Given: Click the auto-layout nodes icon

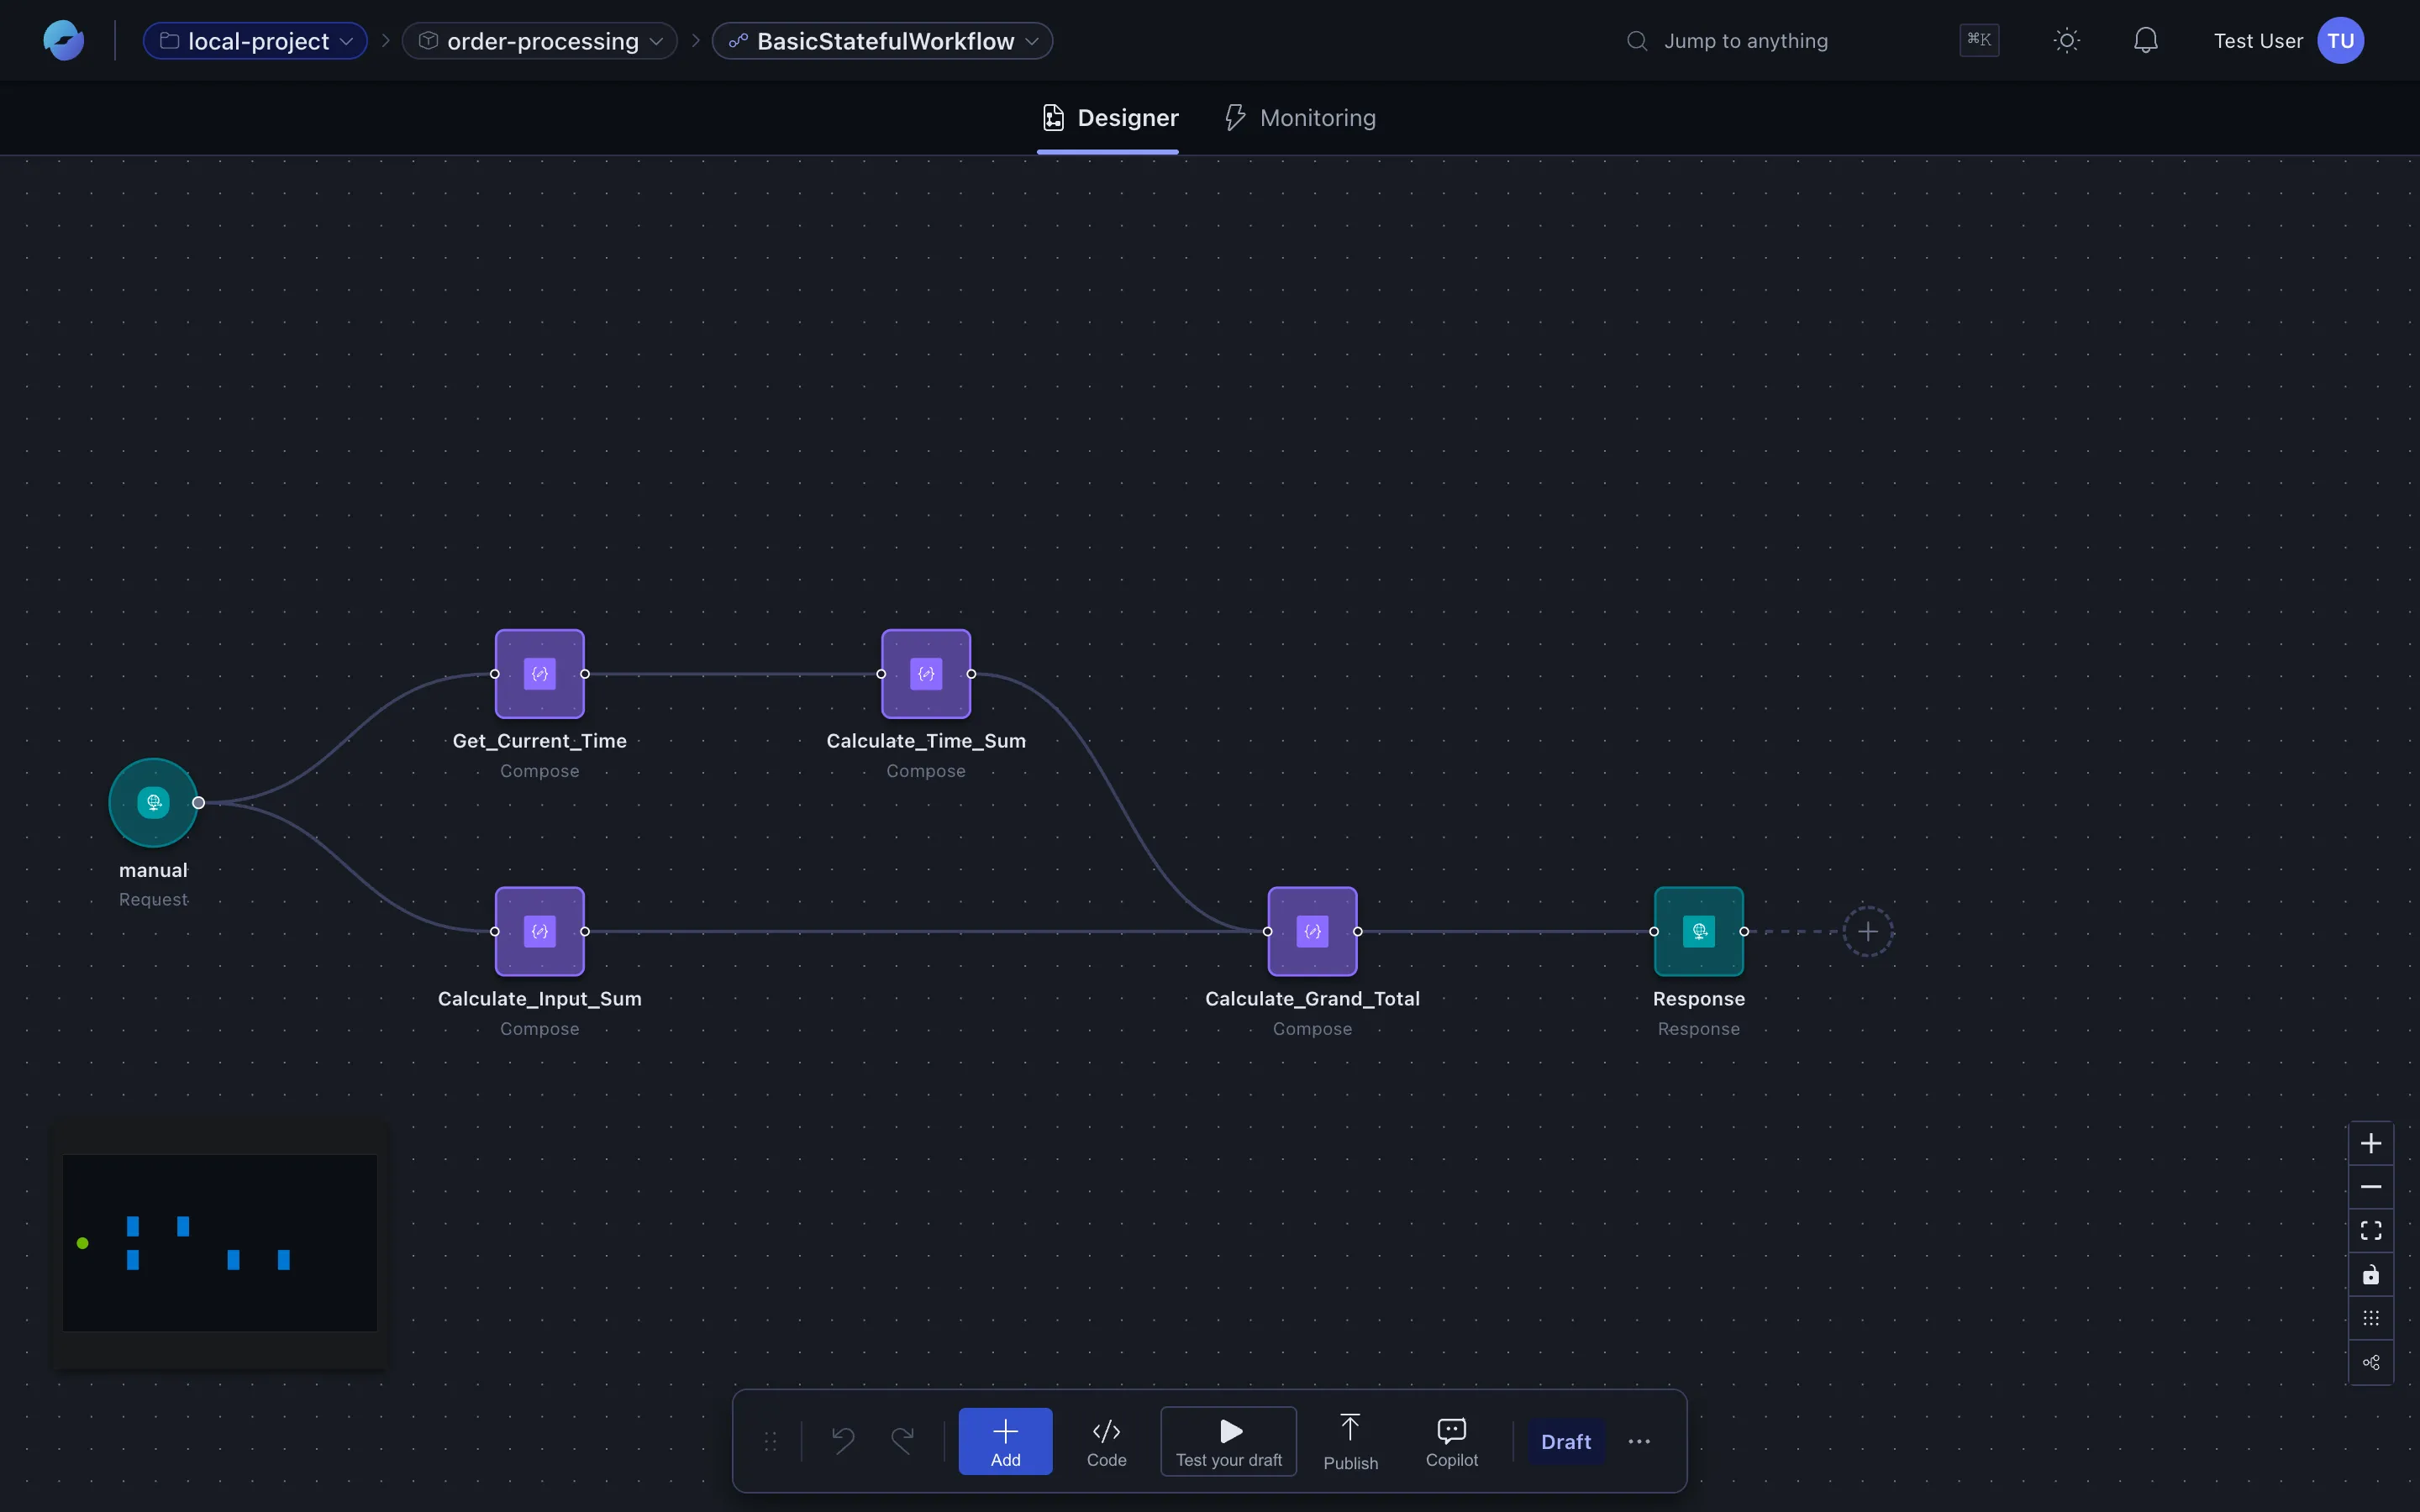Looking at the screenshot, I should tap(2371, 1362).
